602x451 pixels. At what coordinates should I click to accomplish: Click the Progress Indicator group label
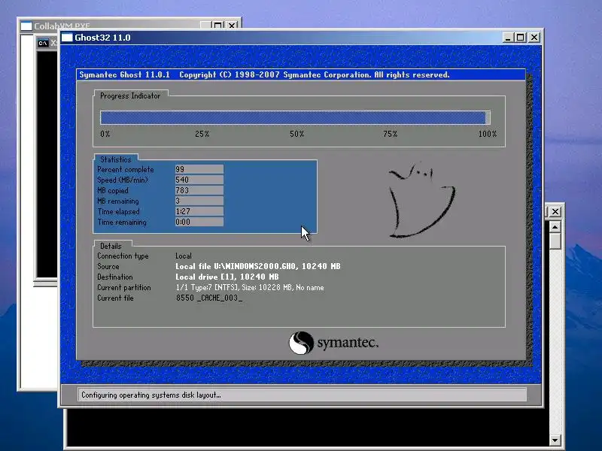tap(130, 96)
